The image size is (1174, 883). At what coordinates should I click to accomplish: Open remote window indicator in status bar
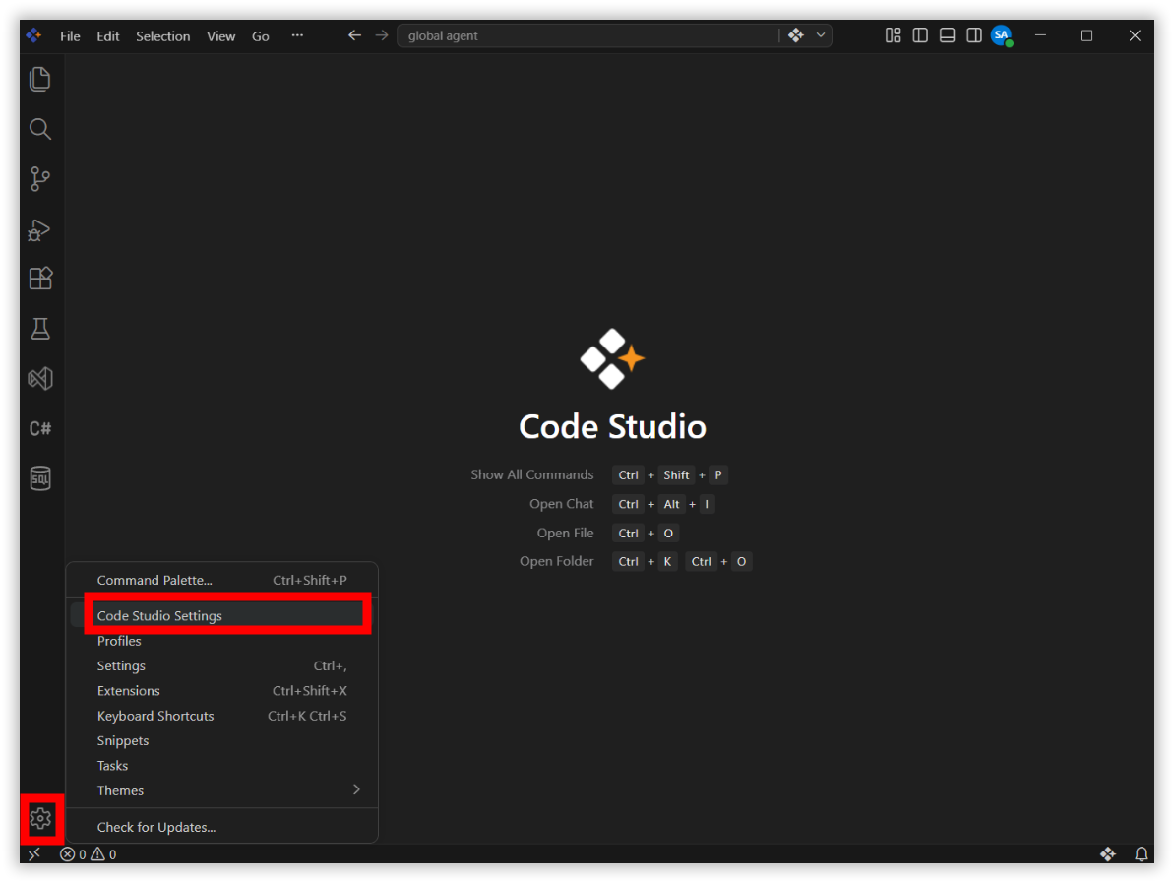[x=34, y=853]
